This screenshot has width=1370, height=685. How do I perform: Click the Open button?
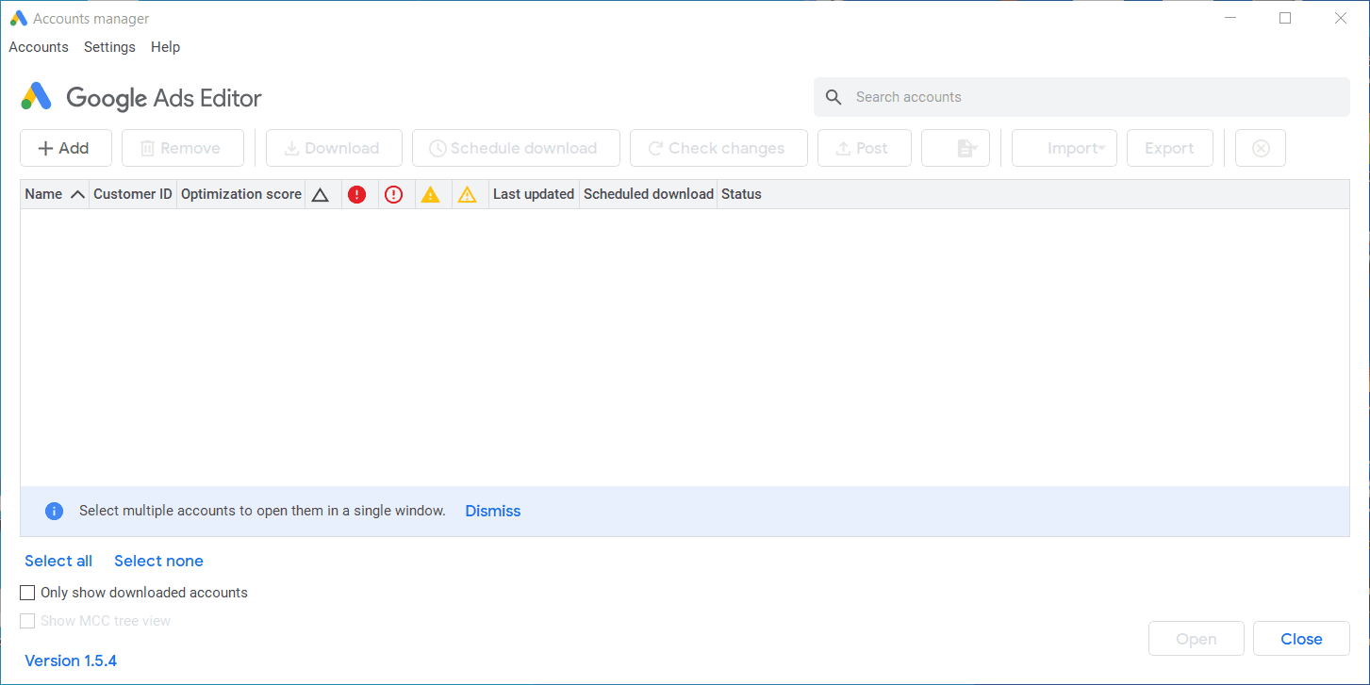point(1197,639)
